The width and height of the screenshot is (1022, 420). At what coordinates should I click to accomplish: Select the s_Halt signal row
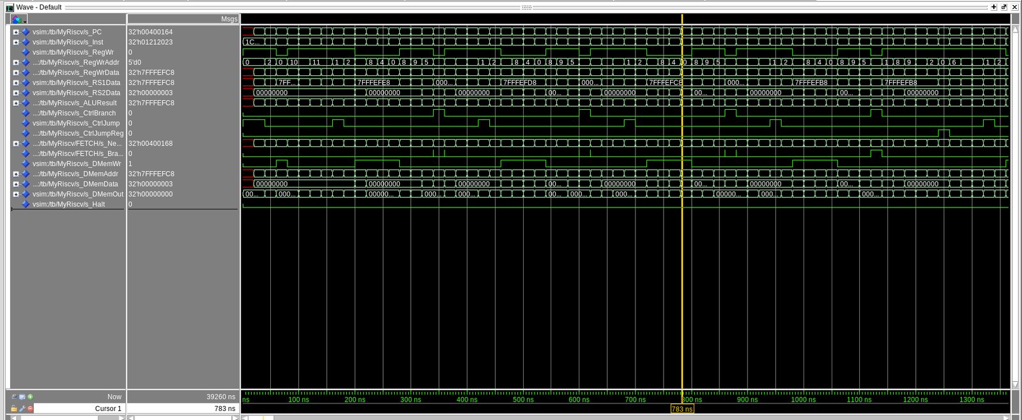[68, 204]
